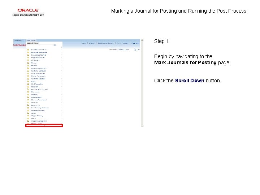Go to the Home link
This screenshot has width=260, height=195.
tap(83, 43)
